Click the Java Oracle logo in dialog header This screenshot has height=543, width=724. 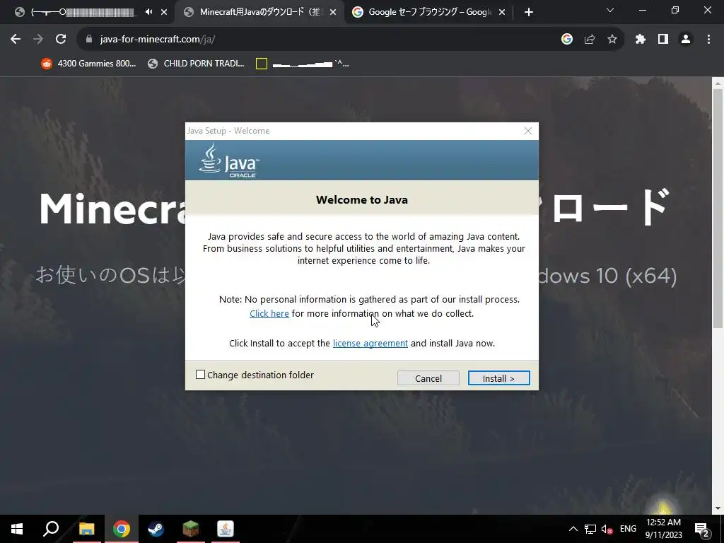click(229, 160)
